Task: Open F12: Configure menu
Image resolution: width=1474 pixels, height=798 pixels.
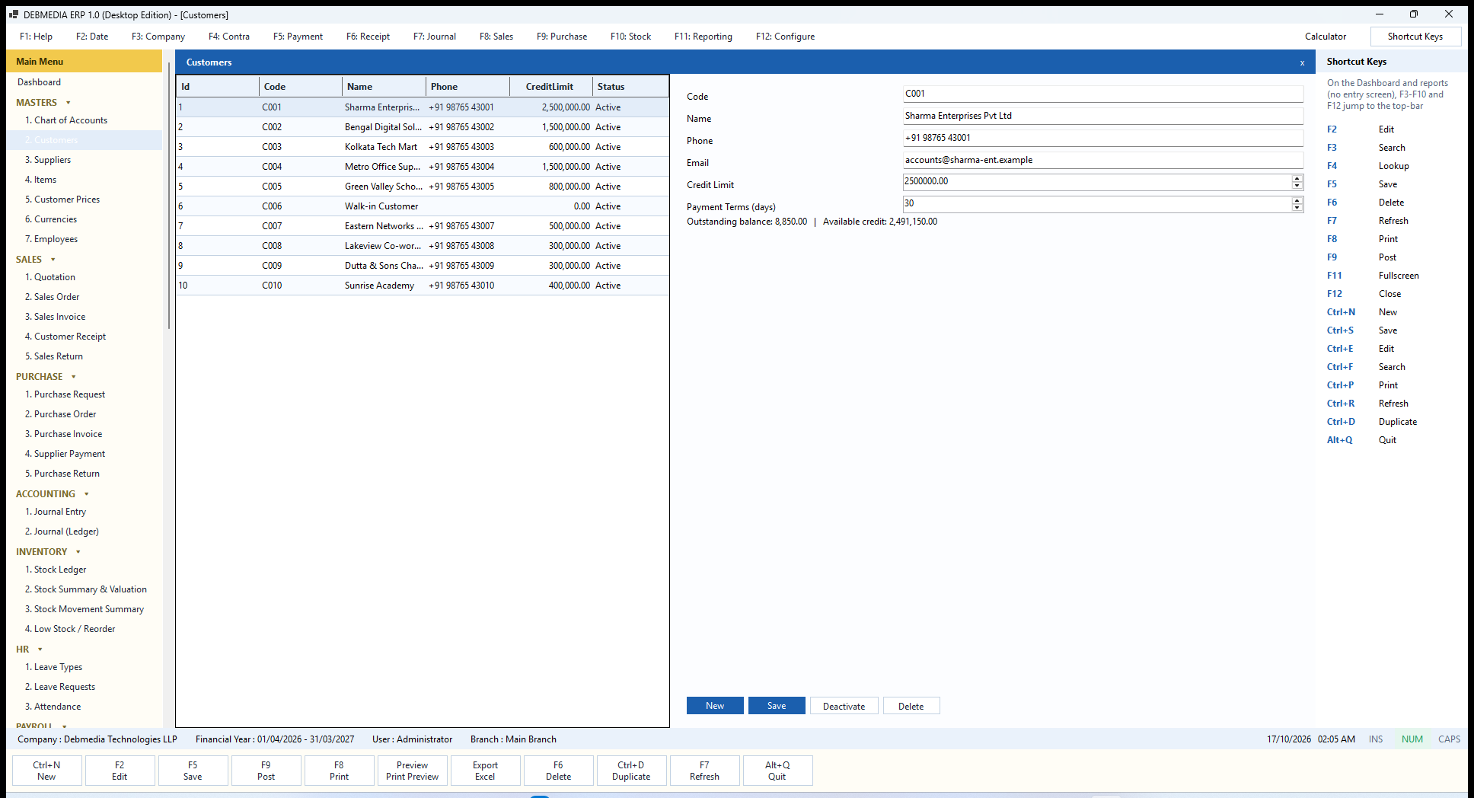Action: pos(785,37)
